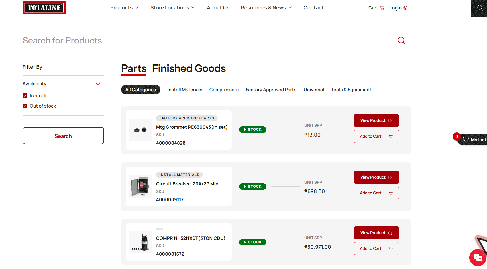Collapse the Availability filter section
Screen dimensions: 487x269
coord(98,84)
